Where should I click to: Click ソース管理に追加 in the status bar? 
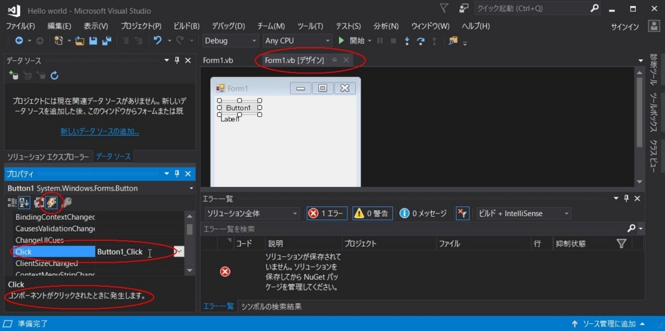(609, 325)
